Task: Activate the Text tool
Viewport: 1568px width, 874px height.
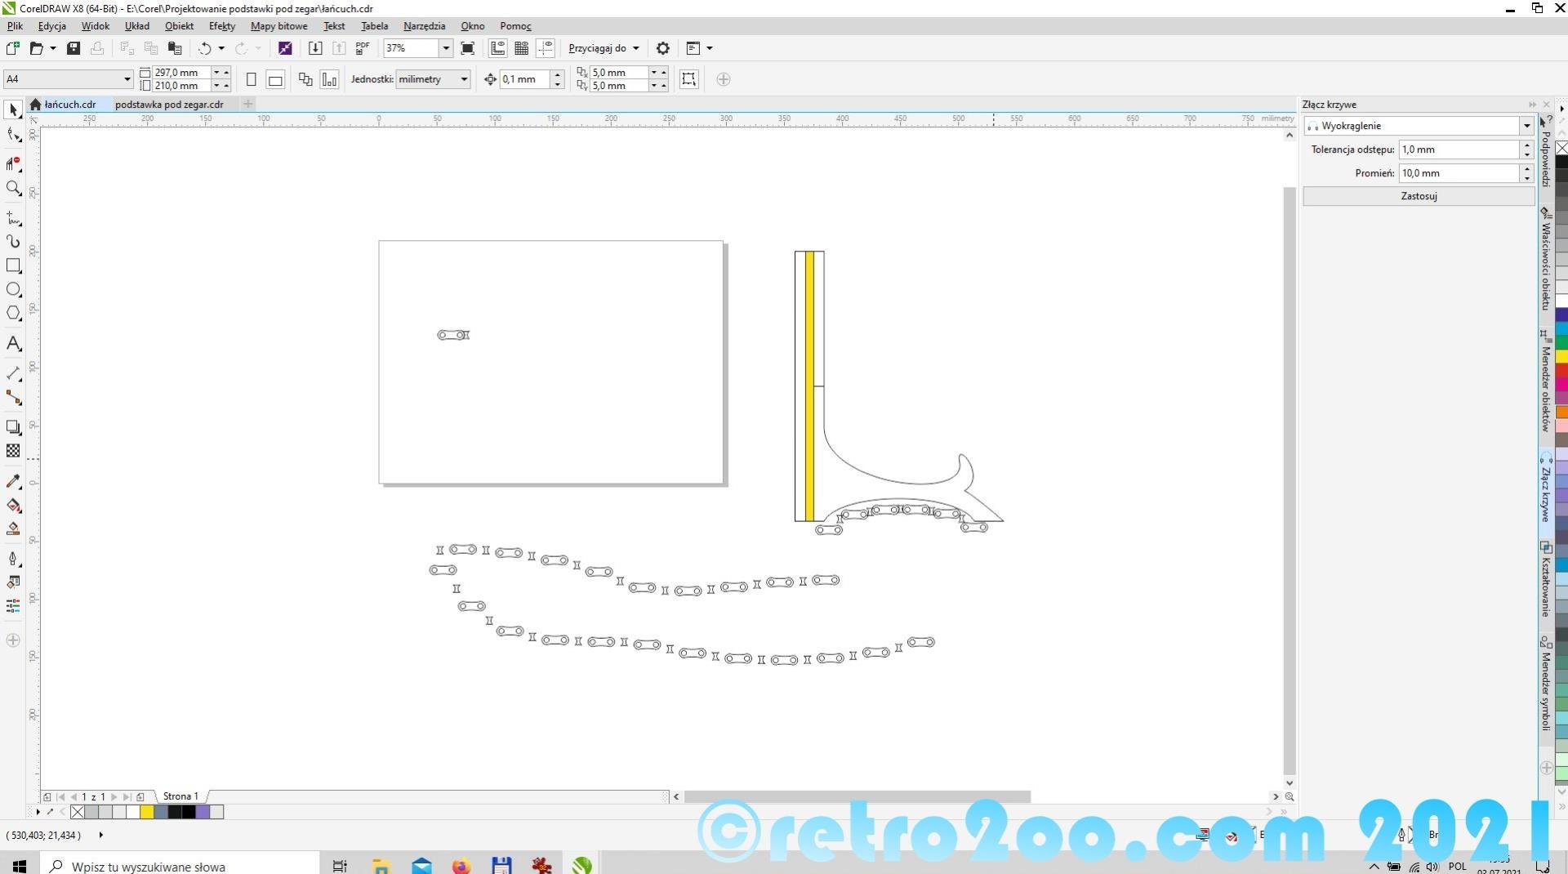Action: click(x=13, y=344)
